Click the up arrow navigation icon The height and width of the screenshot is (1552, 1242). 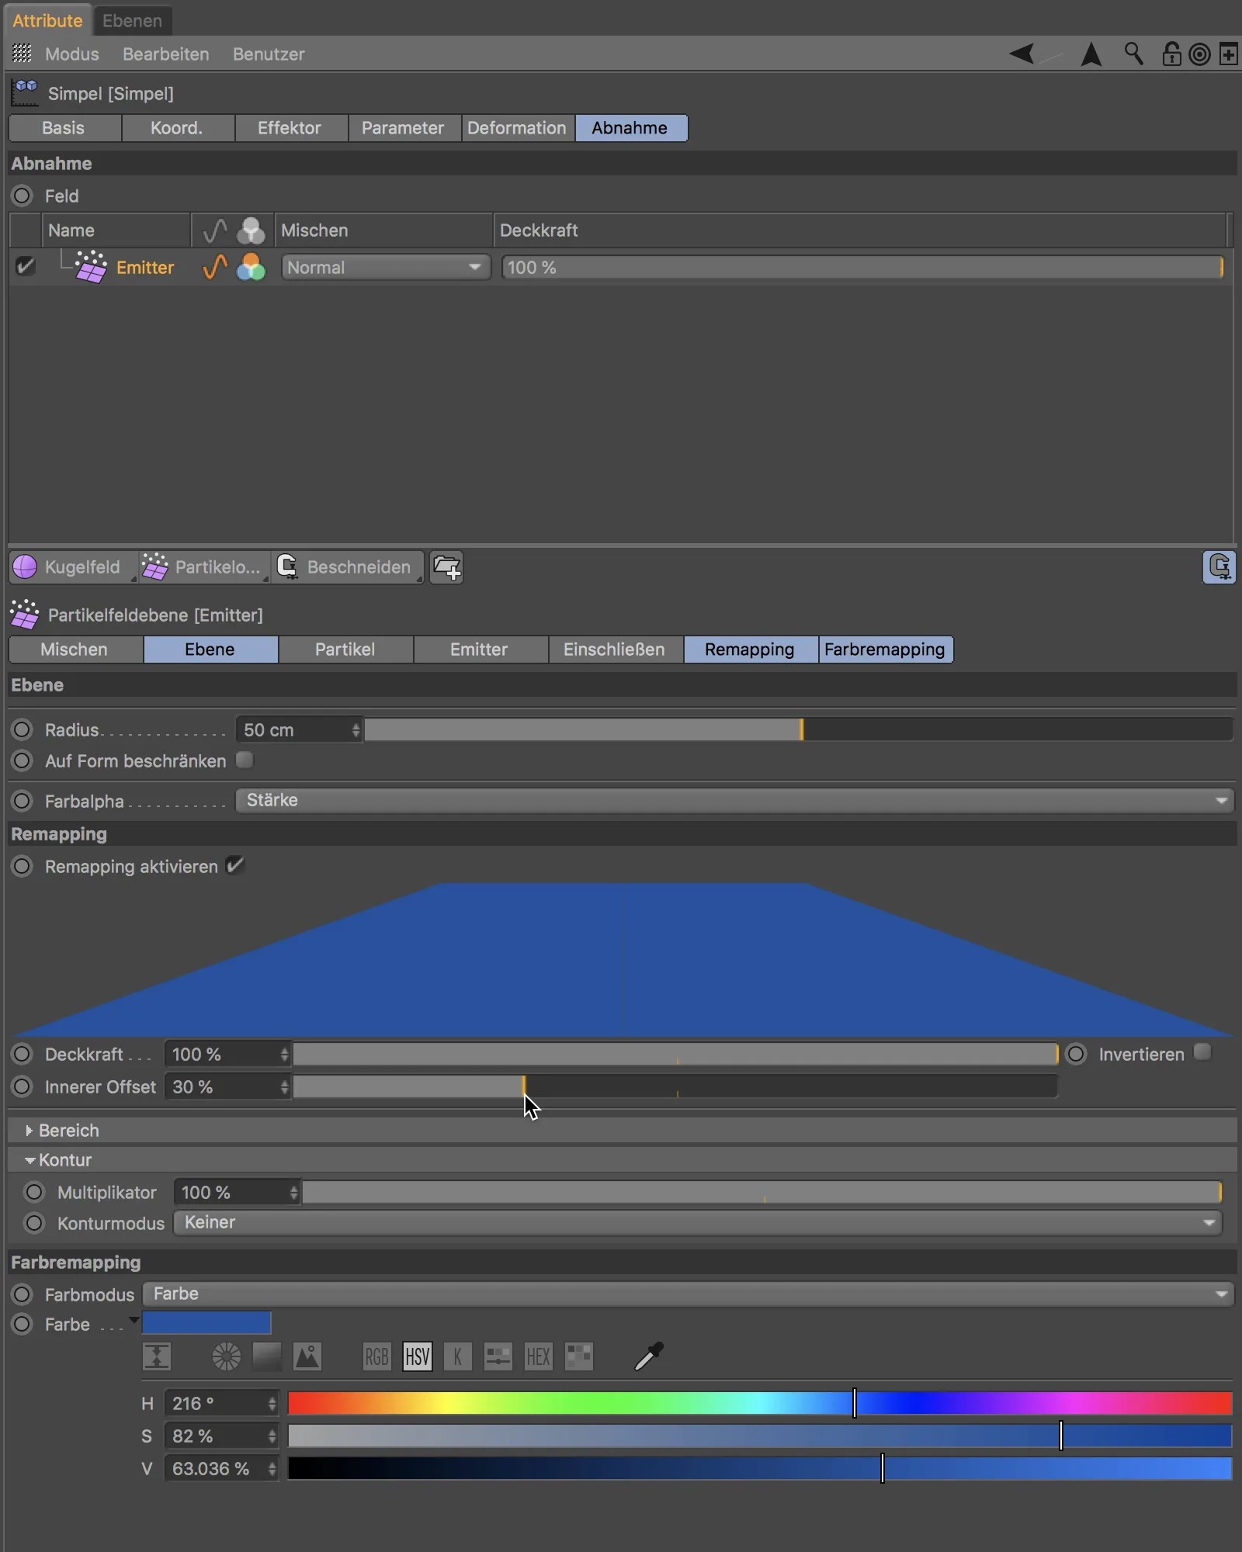click(x=1091, y=54)
